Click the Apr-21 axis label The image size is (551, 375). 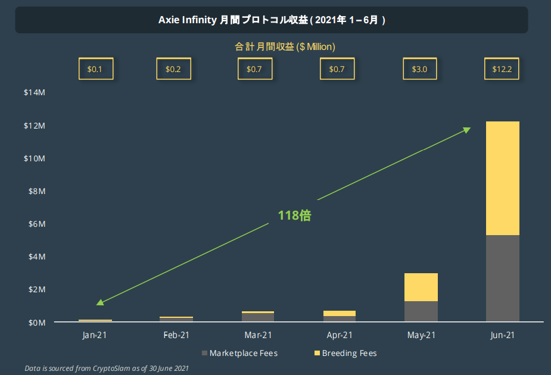(x=340, y=335)
